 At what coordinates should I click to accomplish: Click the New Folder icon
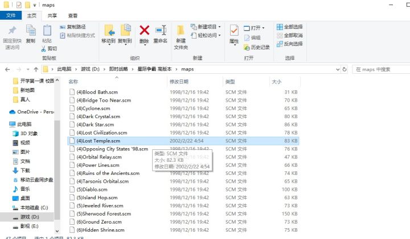click(181, 30)
